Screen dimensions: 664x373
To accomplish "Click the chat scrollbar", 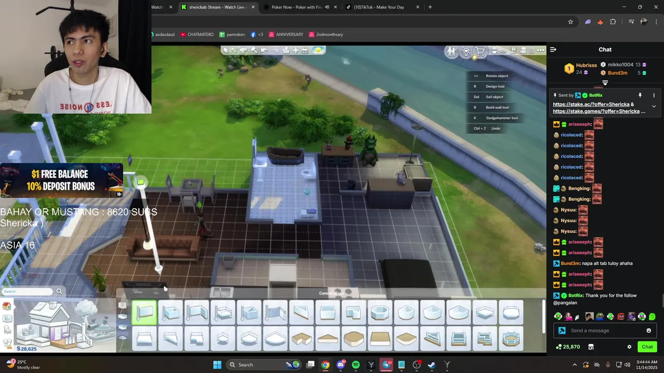I will pos(662,300).
